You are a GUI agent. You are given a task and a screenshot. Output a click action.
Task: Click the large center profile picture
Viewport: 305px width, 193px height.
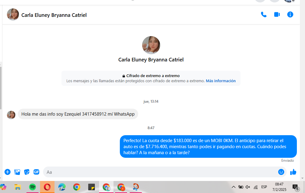[151, 45]
